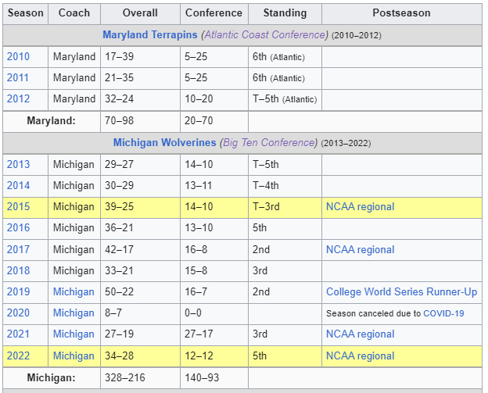Follow the Big Ten Conference link

(x=268, y=143)
